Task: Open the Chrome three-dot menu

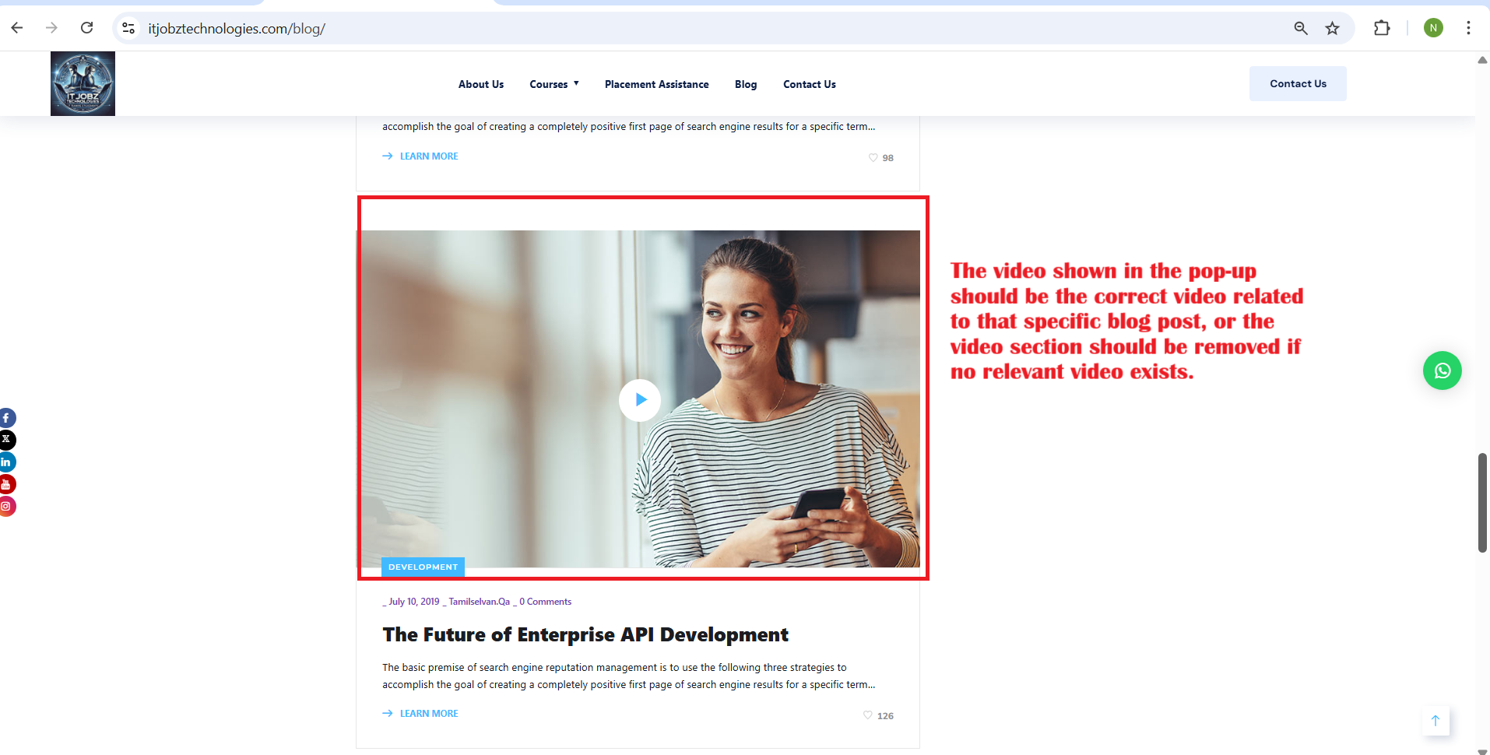Action: [1468, 29]
